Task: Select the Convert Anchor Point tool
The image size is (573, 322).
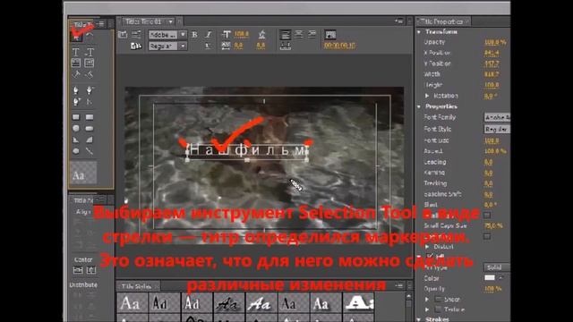Action: (90, 101)
